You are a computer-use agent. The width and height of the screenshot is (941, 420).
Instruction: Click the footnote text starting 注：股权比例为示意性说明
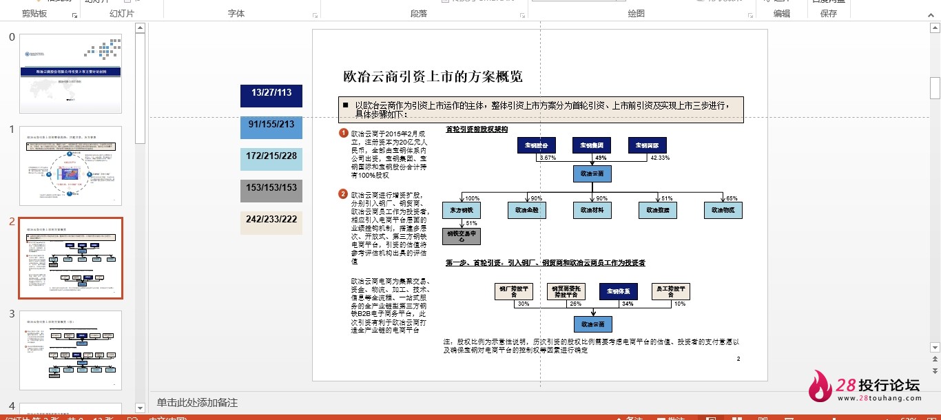click(x=592, y=346)
